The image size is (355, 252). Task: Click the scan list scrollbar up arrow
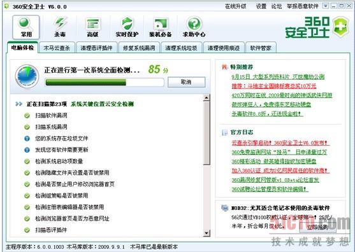click(206, 98)
